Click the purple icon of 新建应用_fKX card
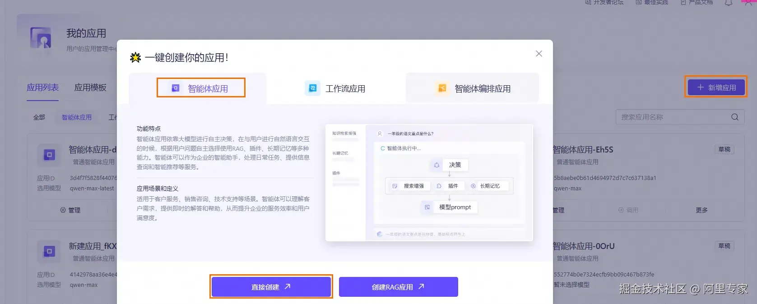Screen dimensions: 757x304 pyautogui.click(x=49, y=252)
